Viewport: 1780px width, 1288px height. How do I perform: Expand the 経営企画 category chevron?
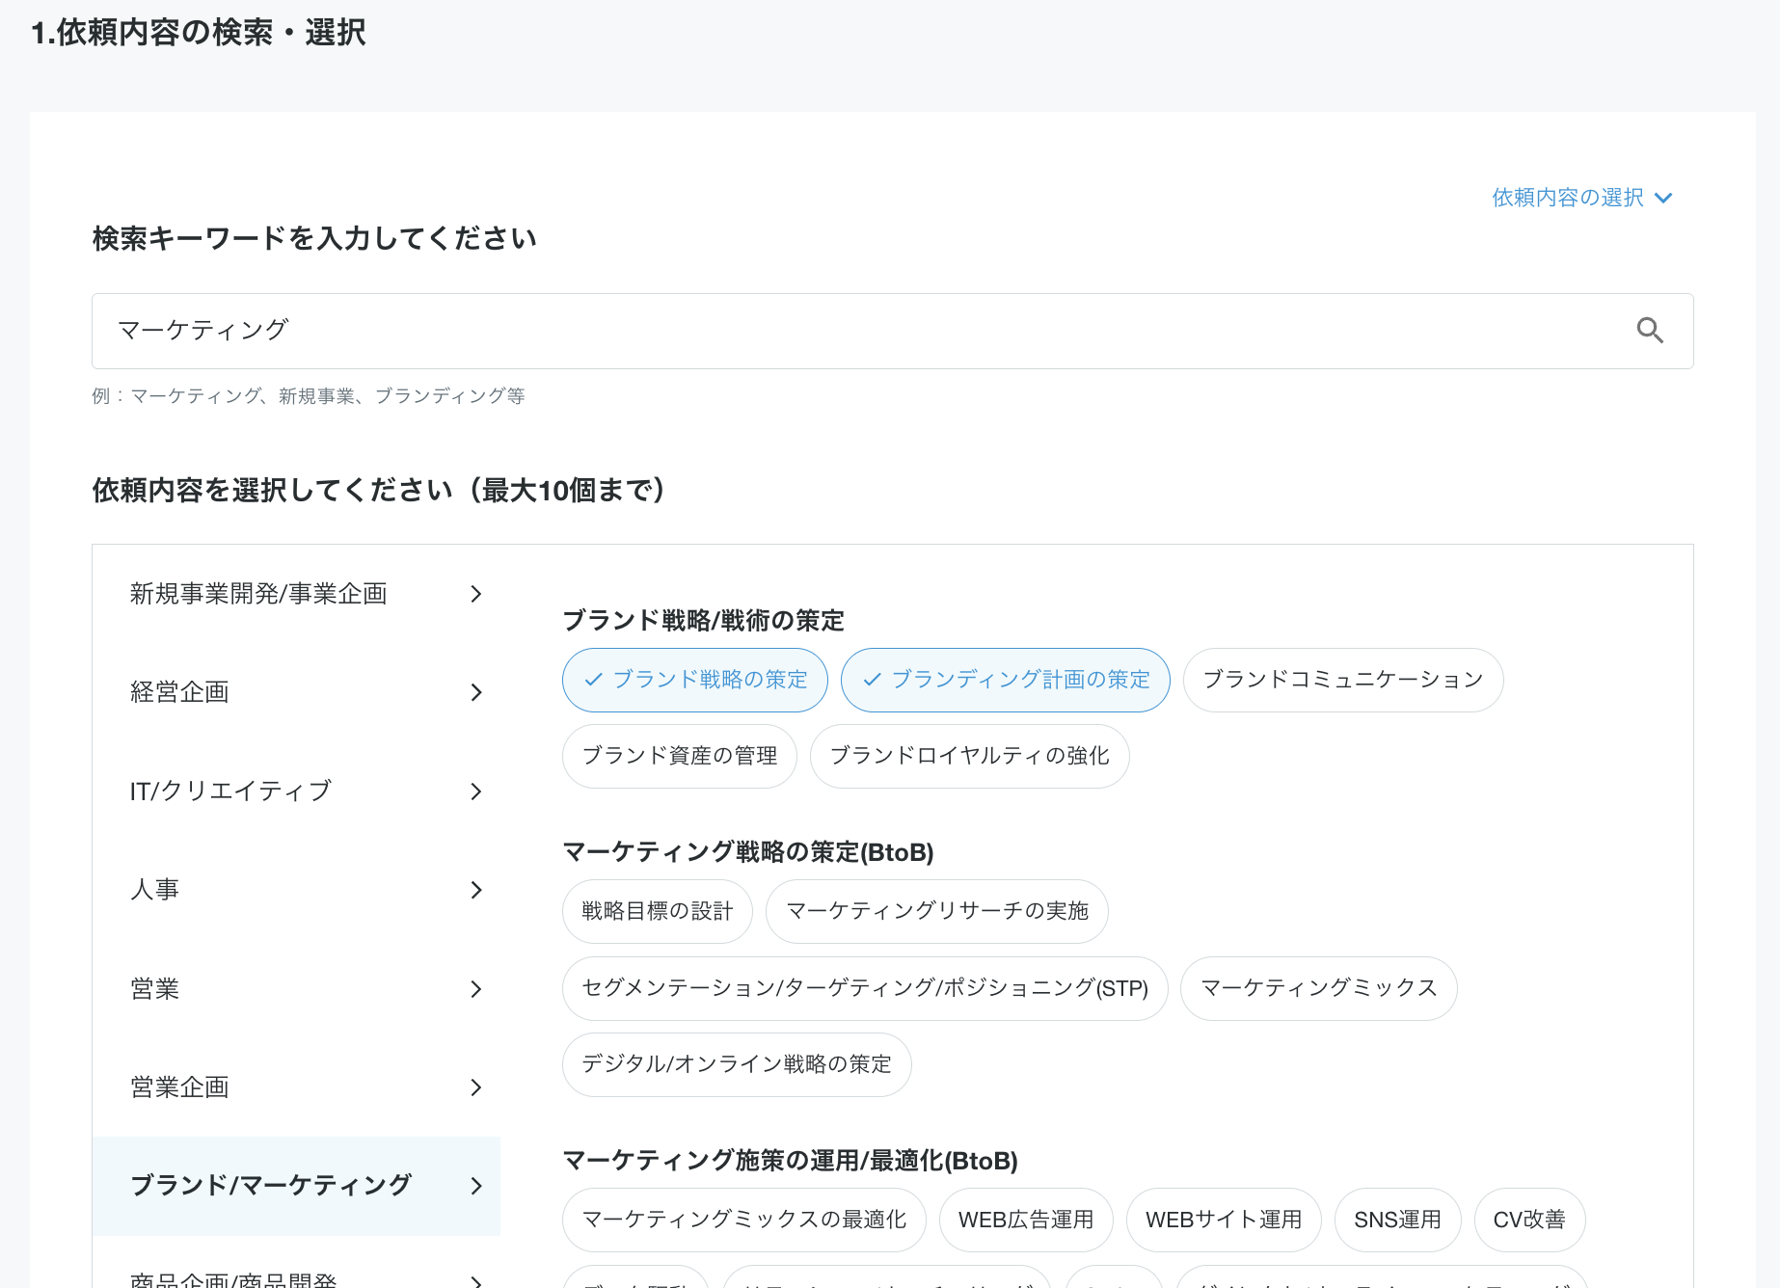click(x=476, y=692)
